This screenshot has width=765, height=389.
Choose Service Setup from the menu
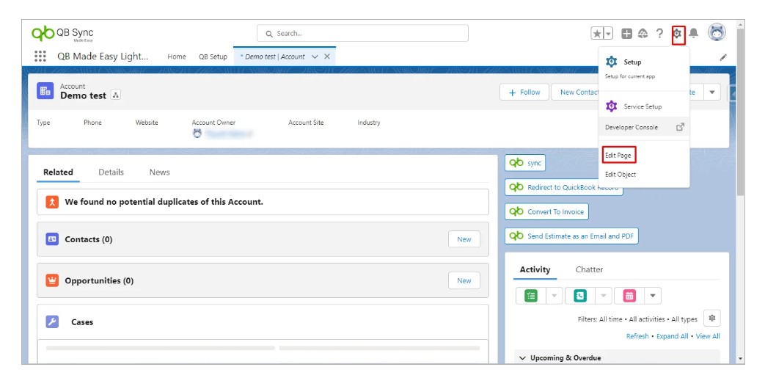[x=644, y=106]
